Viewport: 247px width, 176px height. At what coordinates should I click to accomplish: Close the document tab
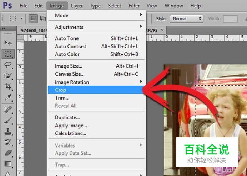[x=162, y=30]
